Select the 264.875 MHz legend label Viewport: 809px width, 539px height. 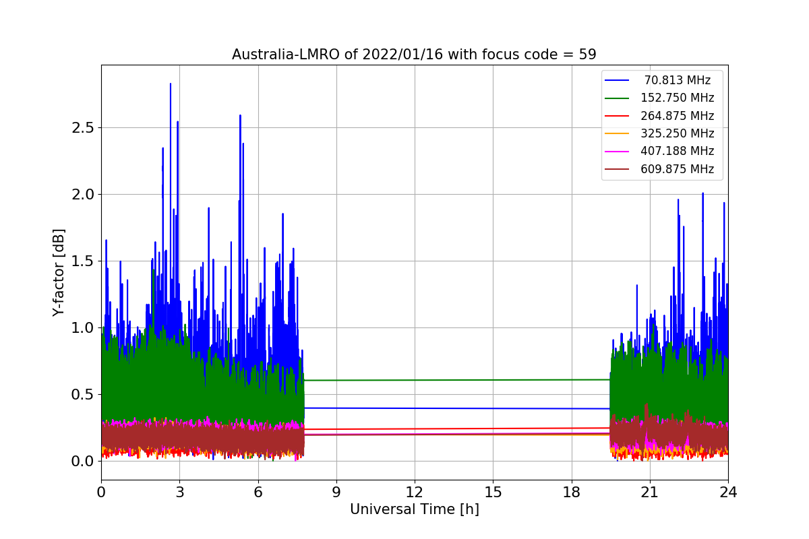pyautogui.click(x=678, y=116)
